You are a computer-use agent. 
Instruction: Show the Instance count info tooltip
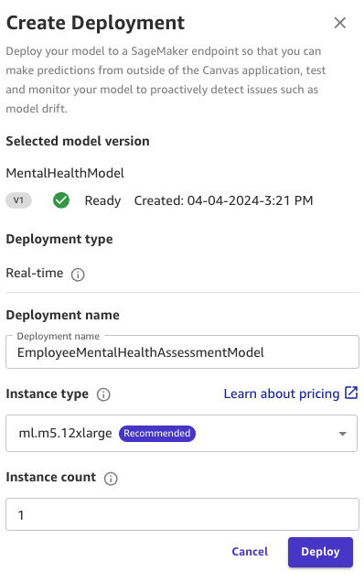coord(111,479)
